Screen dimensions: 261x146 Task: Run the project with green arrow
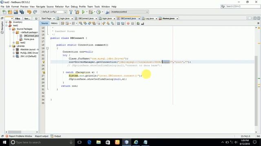83,12
